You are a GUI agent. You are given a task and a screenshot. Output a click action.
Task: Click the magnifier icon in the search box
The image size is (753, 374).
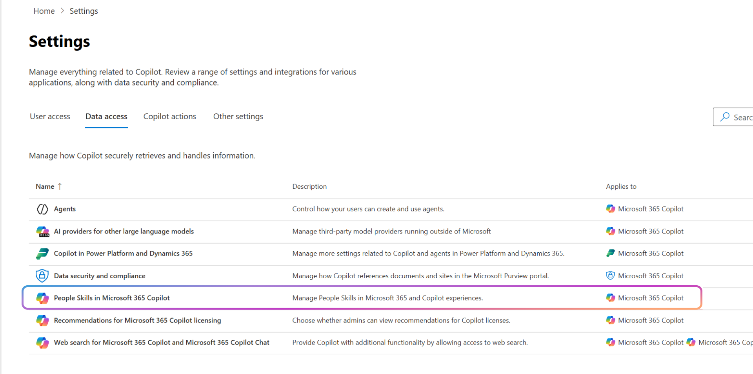point(725,117)
